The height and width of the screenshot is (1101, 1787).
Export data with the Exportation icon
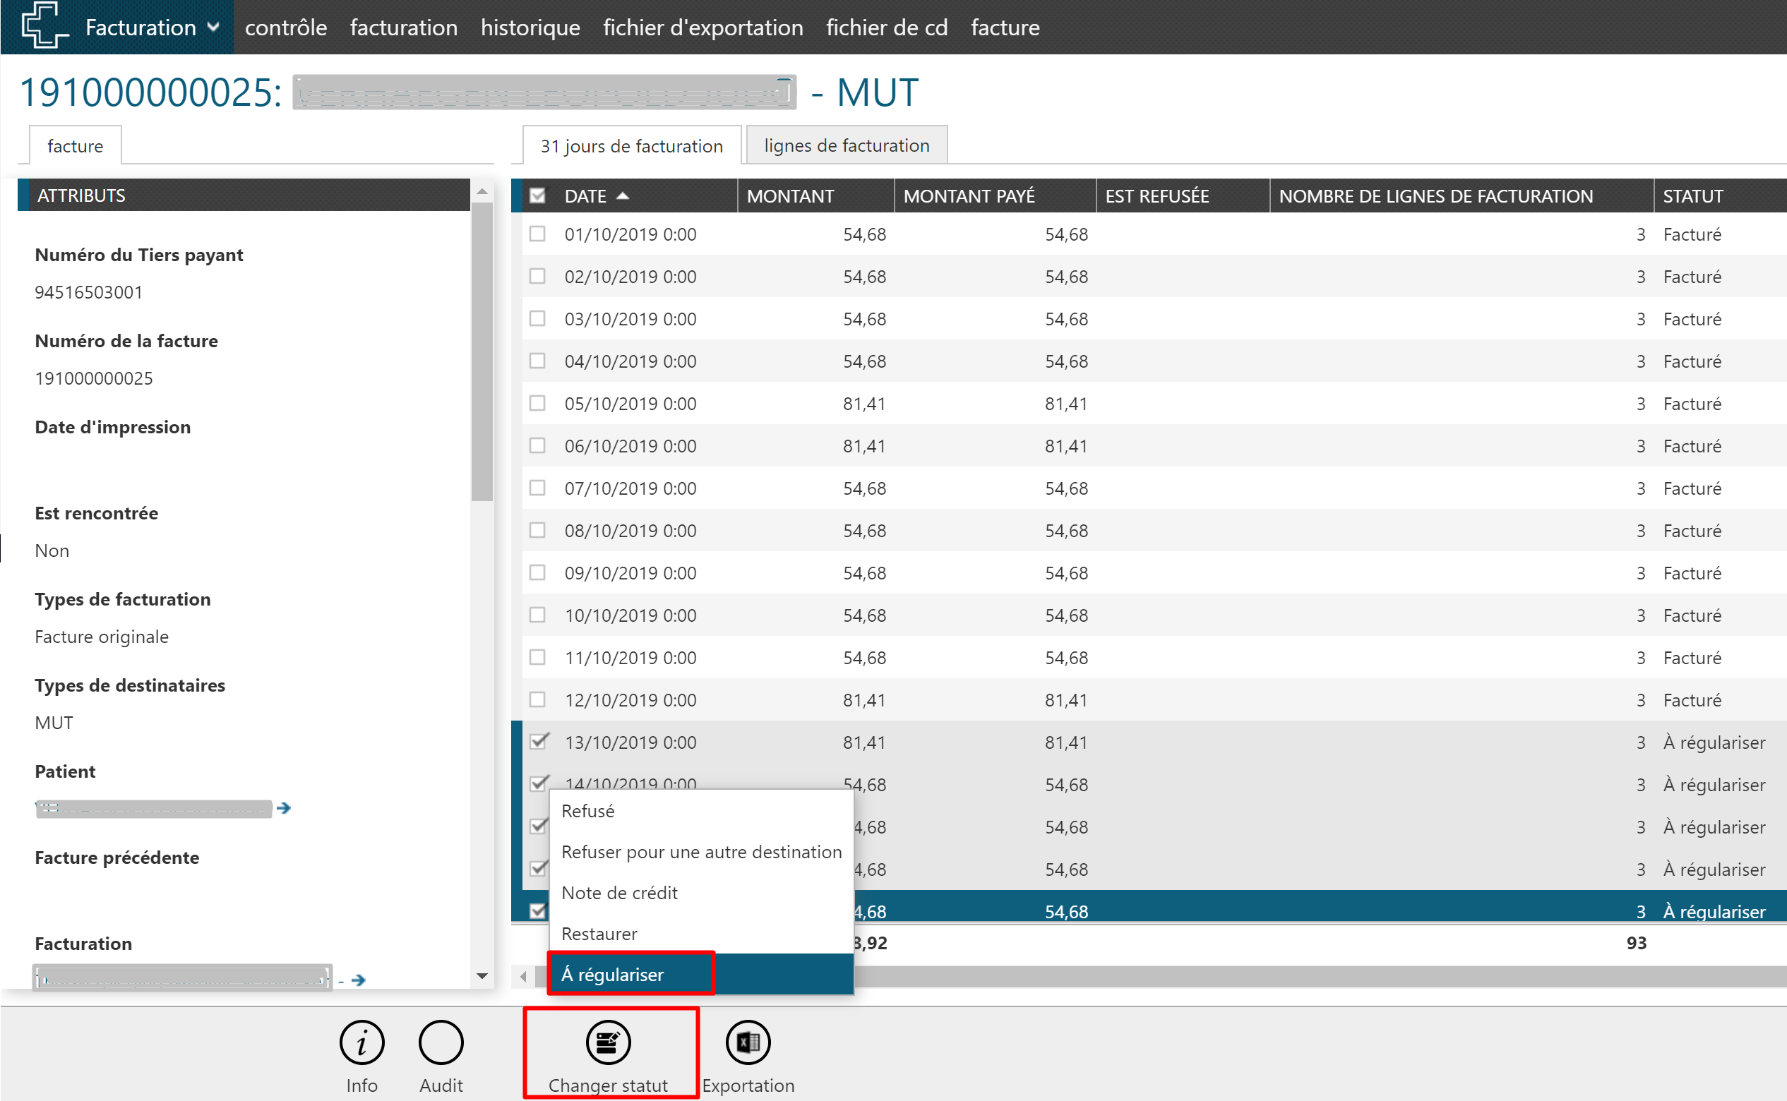748,1042
